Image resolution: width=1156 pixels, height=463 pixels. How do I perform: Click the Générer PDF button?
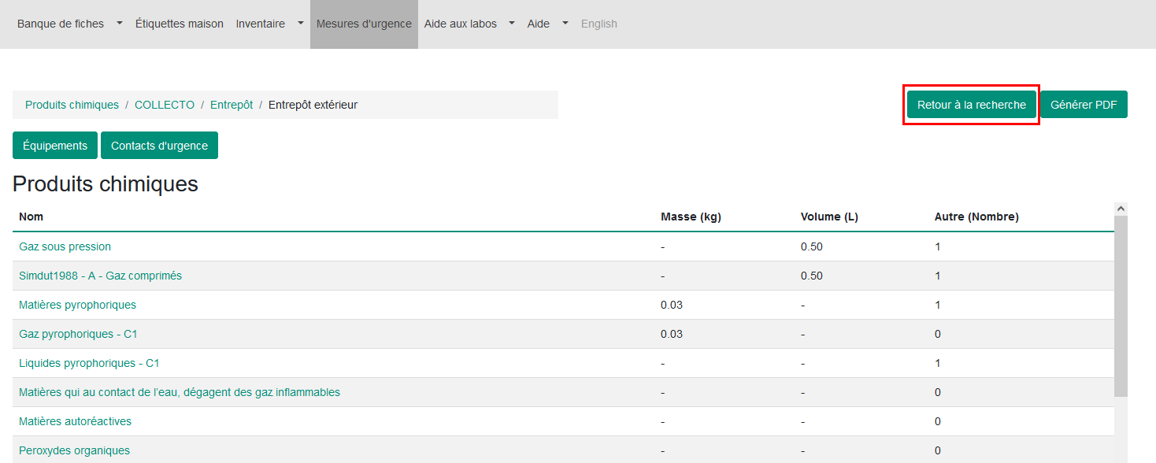point(1084,105)
